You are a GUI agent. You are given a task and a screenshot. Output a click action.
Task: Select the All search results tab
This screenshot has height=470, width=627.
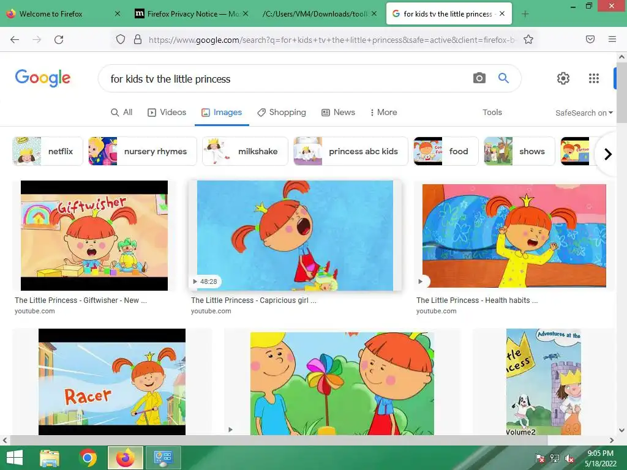coord(122,113)
